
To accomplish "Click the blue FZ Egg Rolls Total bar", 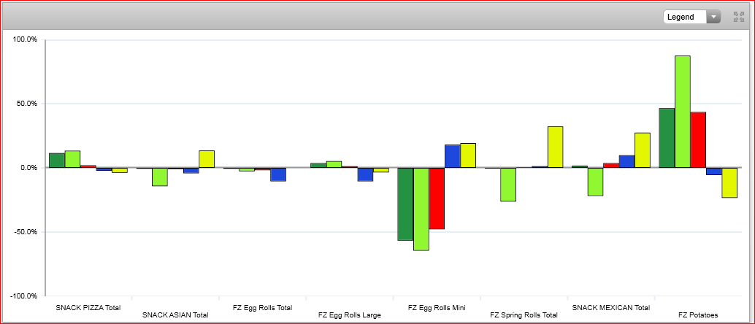I will click(278, 174).
